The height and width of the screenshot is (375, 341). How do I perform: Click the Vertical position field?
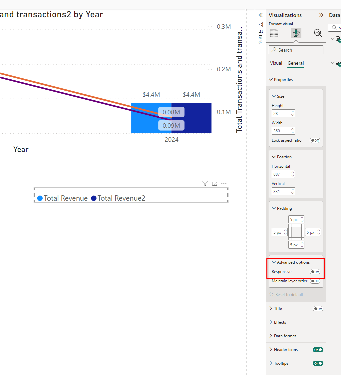(x=283, y=191)
